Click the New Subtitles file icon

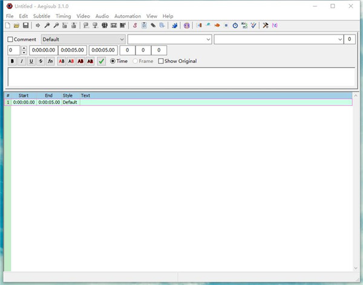7,25
